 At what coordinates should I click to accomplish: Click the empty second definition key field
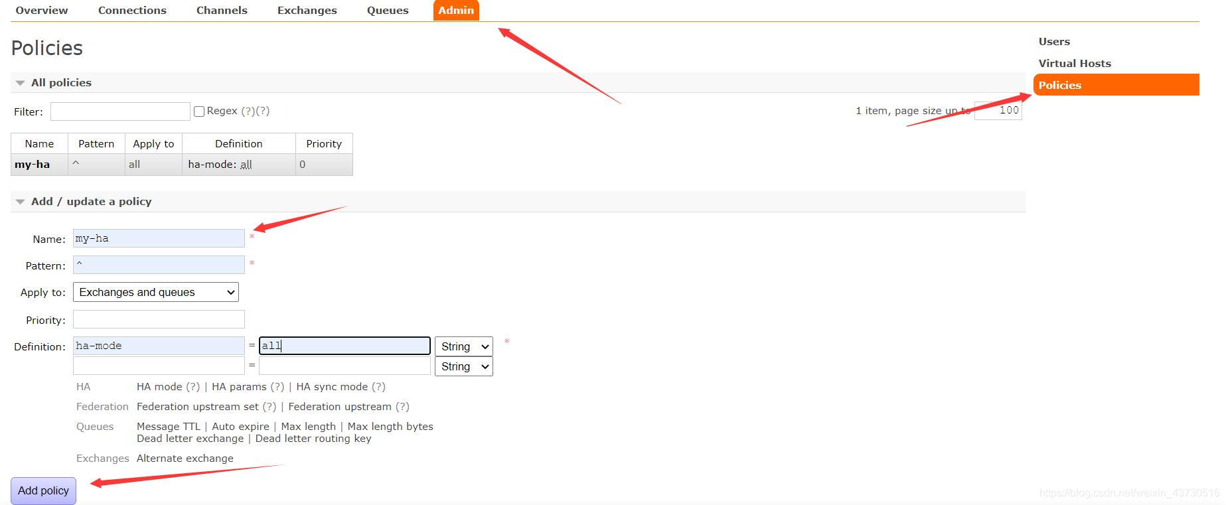(159, 366)
